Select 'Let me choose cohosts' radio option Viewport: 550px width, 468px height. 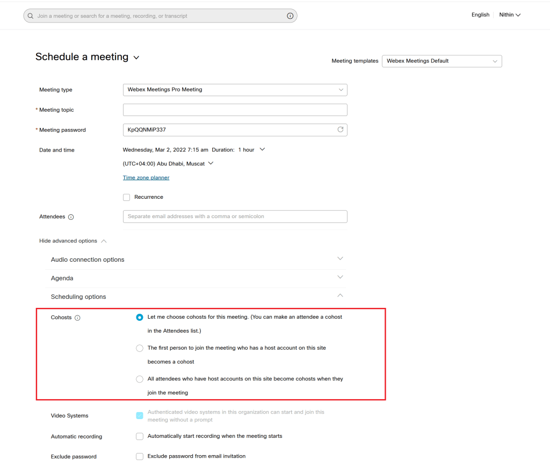click(x=140, y=317)
